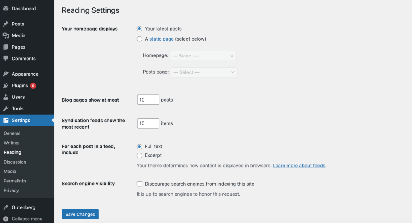Open the Homepage select dropdown
Viewport: 412px width, 223px height.
click(x=203, y=56)
